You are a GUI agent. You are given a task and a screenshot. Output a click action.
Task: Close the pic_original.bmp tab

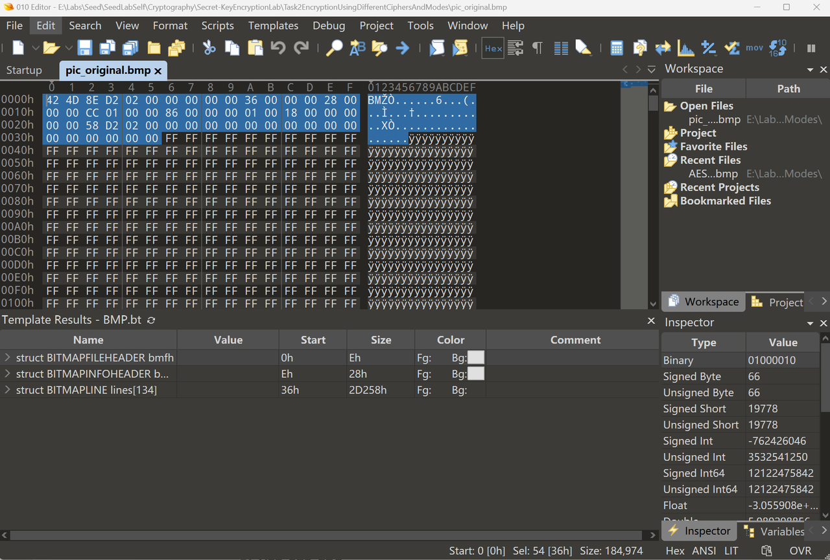[158, 71]
